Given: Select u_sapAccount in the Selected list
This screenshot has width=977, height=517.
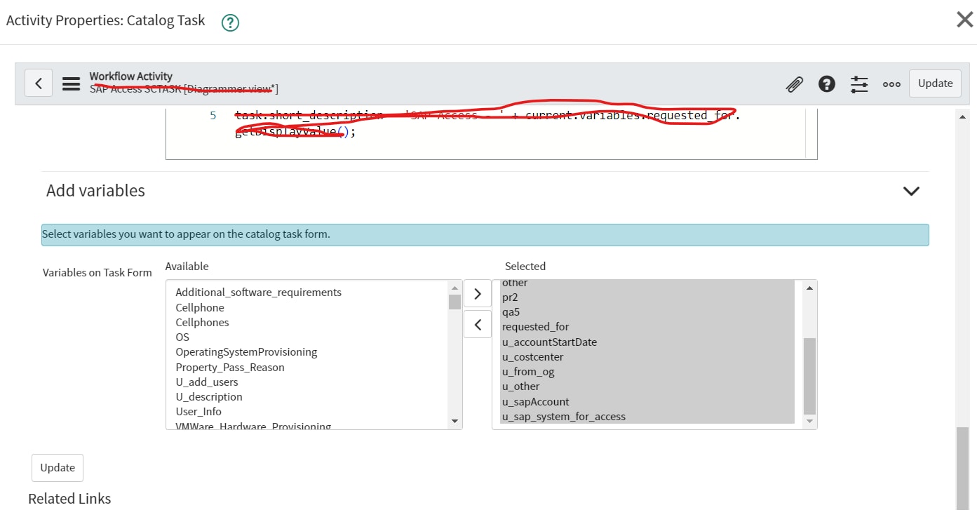Looking at the screenshot, I should coord(535,401).
